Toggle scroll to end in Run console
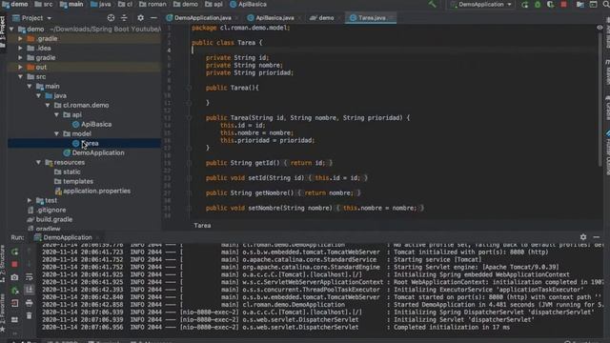The width and height of the screenshot is (610, 343). pyautogui.click(x=30, y=290)
